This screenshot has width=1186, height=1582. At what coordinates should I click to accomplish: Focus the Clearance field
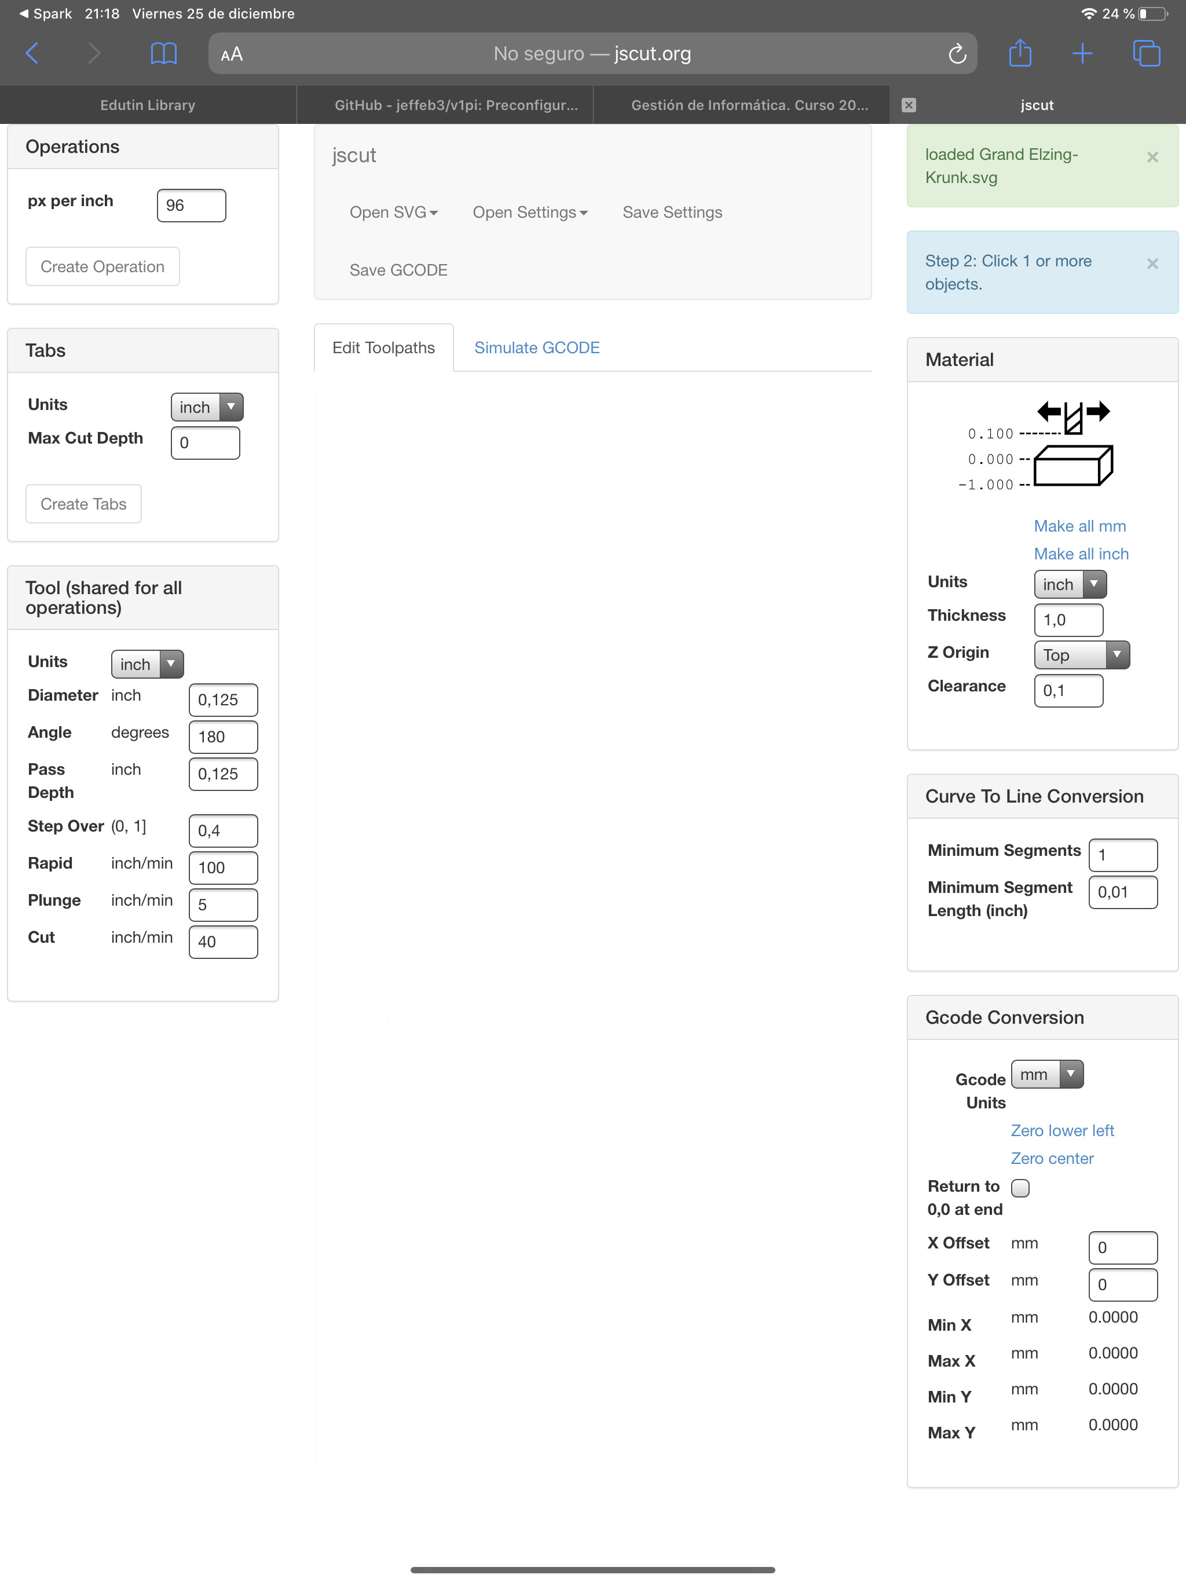point(1068,691)
